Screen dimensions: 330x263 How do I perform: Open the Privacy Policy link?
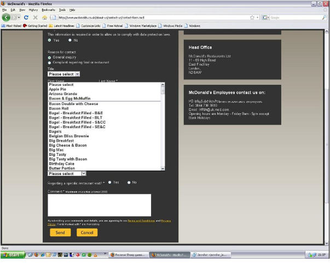pos(166,221)
